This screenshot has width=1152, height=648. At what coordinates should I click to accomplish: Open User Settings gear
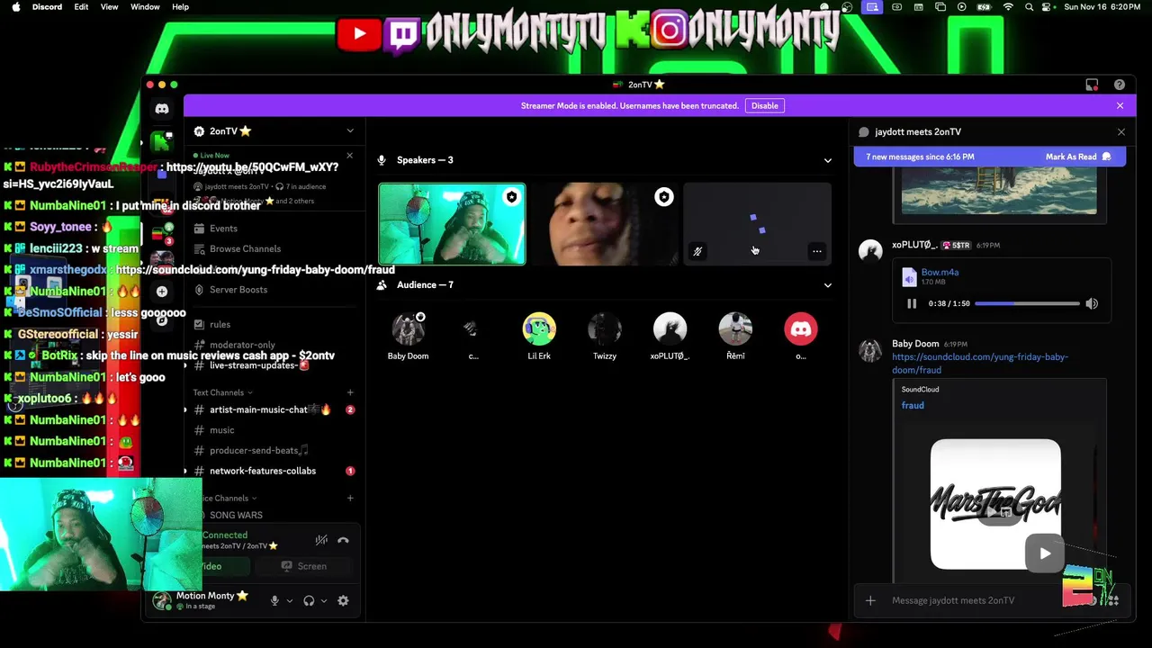(343, 600)
